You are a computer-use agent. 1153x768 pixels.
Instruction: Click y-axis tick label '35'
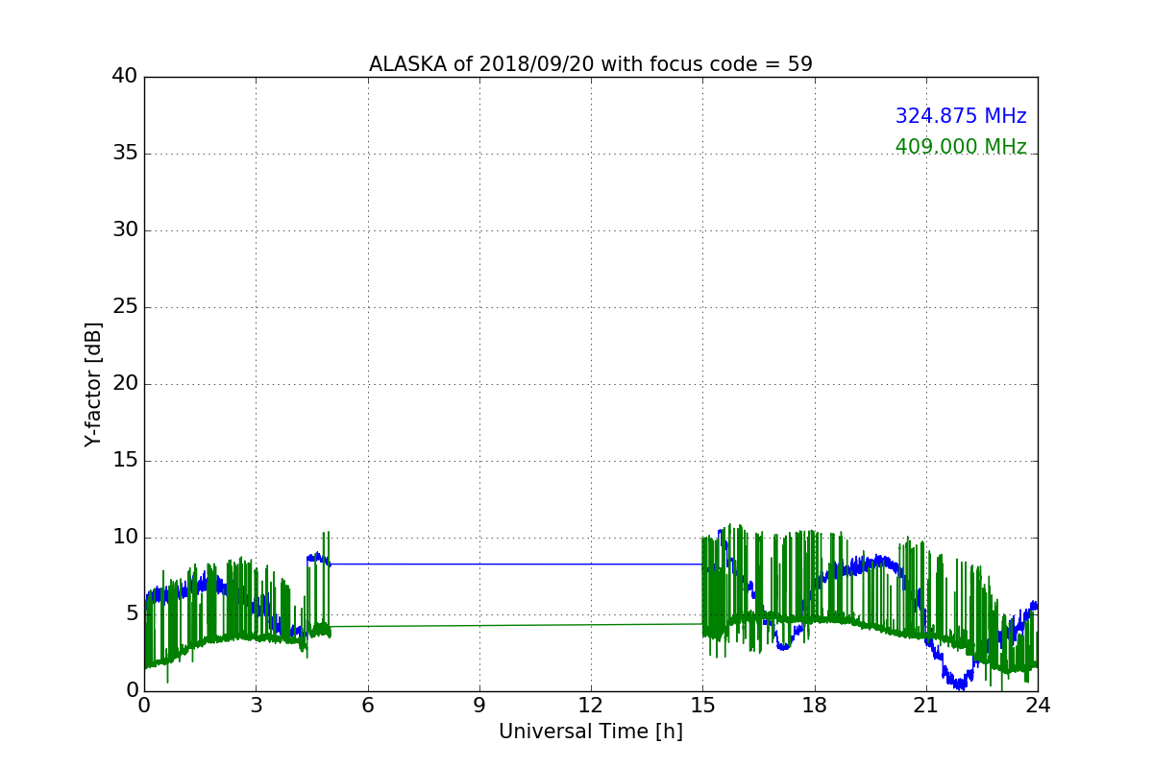(125, 154)
